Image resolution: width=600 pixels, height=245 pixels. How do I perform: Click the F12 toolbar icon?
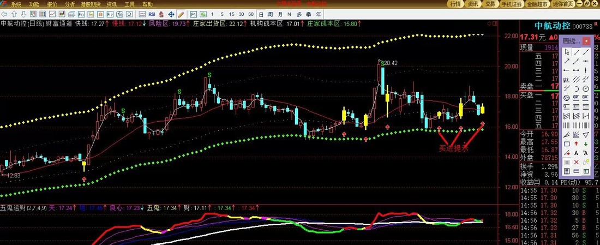pyautogui.click(x=110, y=15)
